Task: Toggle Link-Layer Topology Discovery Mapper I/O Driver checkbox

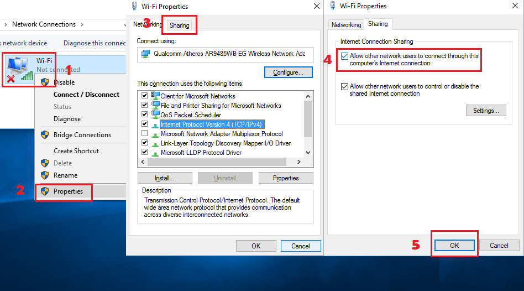Action: (144, 143)
